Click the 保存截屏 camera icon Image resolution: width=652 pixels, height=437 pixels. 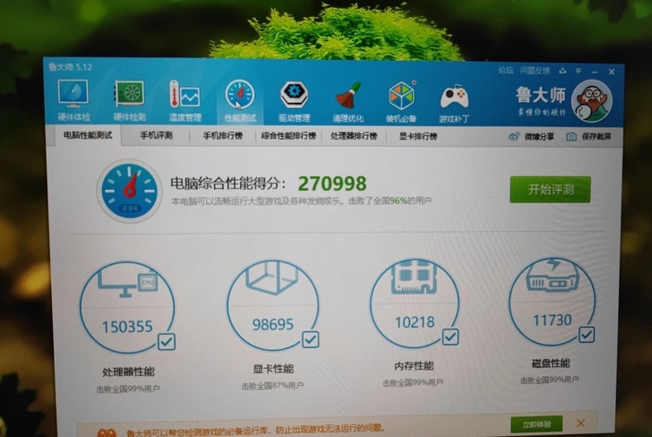point(571,136)
